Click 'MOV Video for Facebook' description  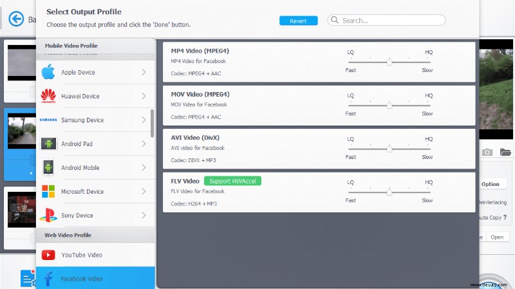coord(199,104)
